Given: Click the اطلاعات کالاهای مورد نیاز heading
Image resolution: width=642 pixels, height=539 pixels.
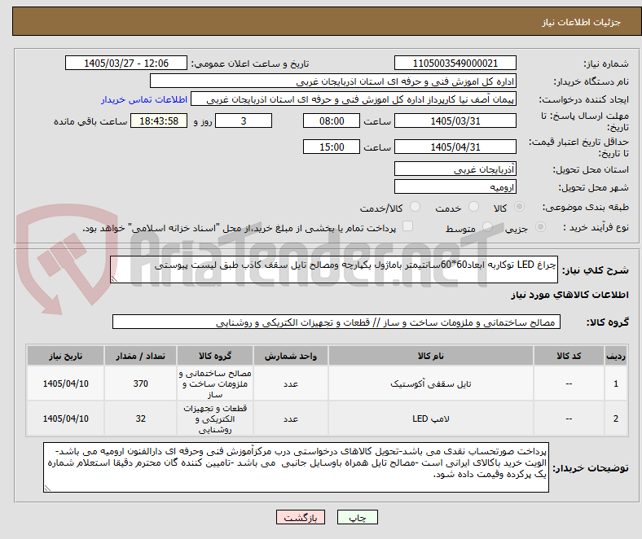Looking at the screenshot, I should click(569, 294).
